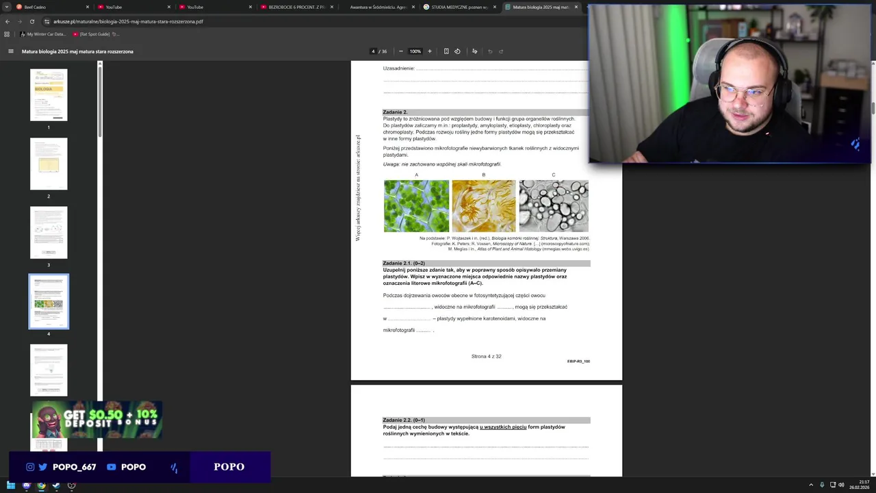Click the rotate counterclockwise icon
This screenshot has width=876, height=493.
[457, 51]
